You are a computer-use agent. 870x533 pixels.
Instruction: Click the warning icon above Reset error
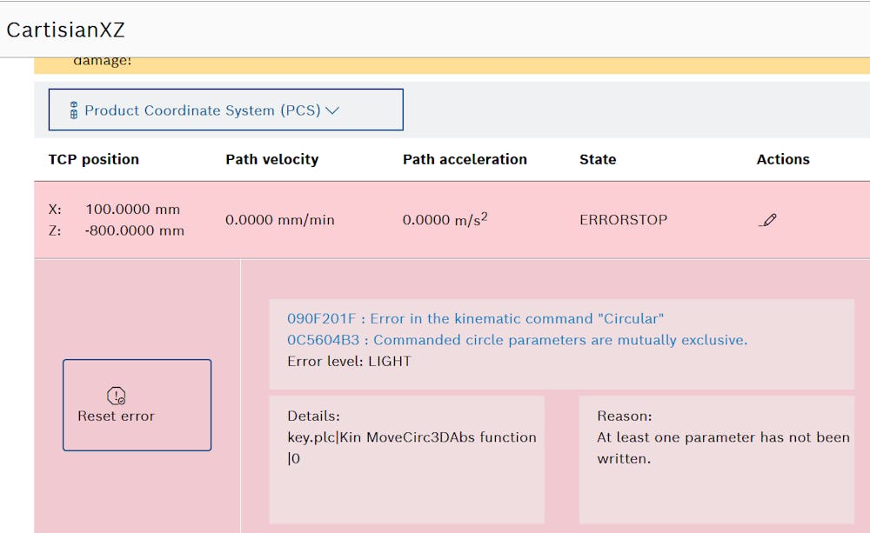(x=117, y=396)
